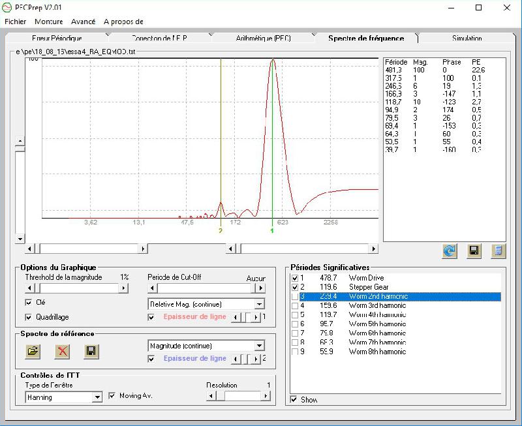Toggle the Moving Av. checkbox
The width and height of the screenshot is (522, 426).
[x=112, y=396]
